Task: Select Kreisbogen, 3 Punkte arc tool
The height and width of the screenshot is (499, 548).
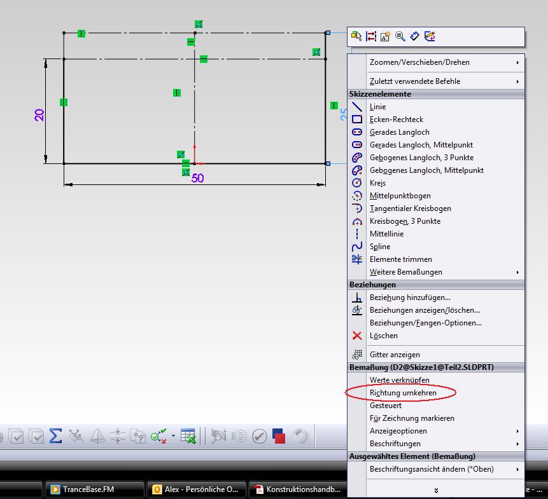Action: 405,221
